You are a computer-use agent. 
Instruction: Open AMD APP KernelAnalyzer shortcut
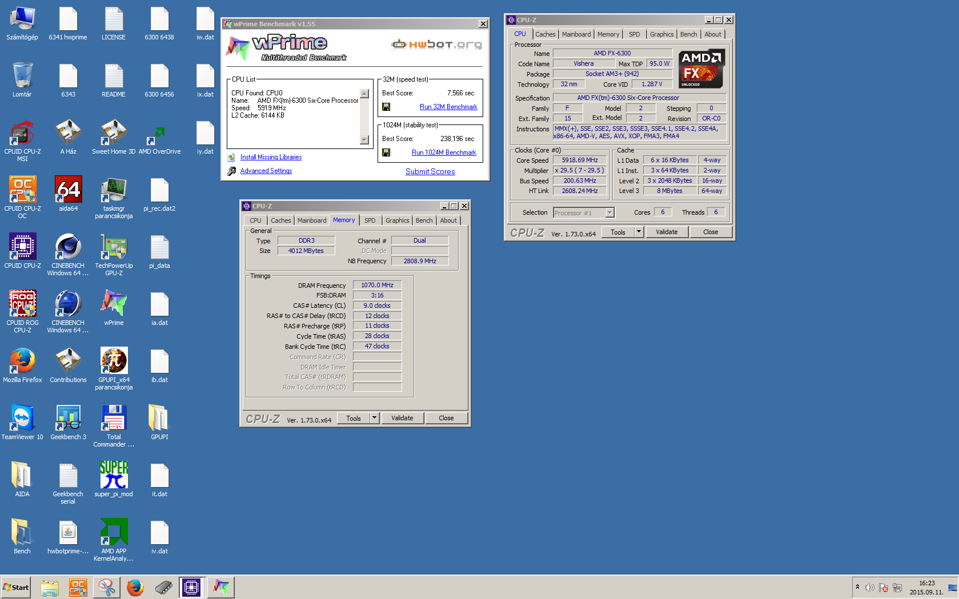pyautogui.click(x=114, y=541)
